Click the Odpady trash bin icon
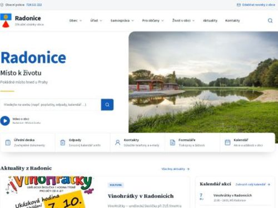Viewport: 278px width, 208px height. (x=63, y=143)
